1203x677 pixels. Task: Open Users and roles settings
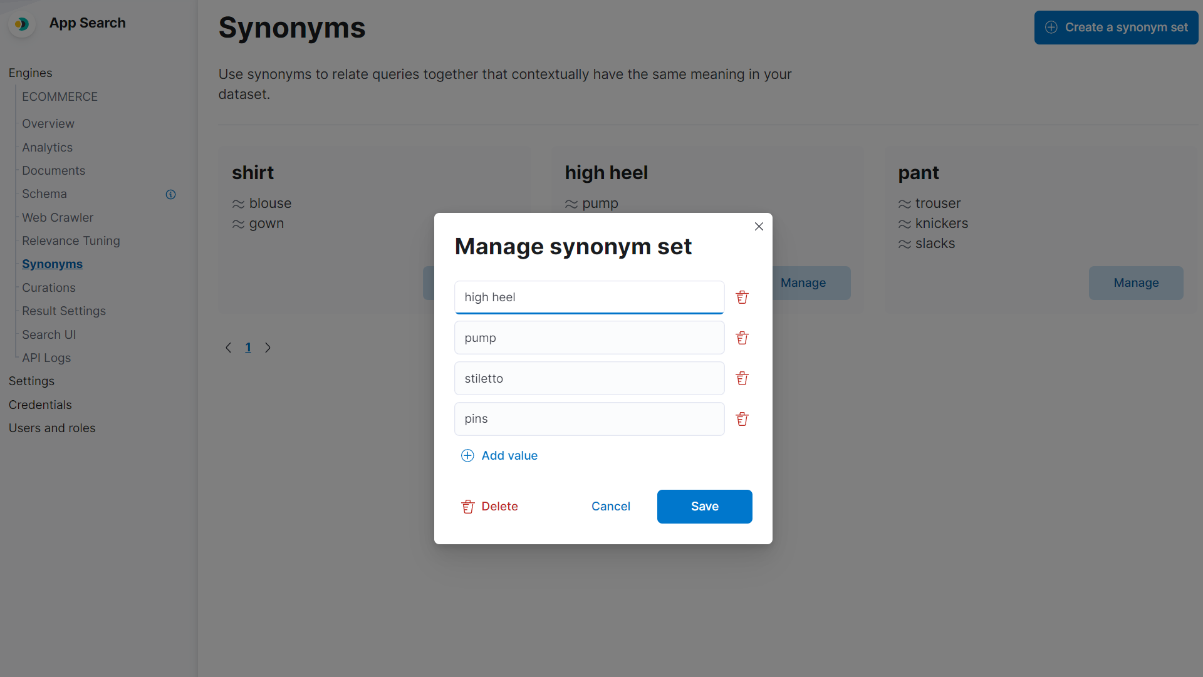(x=52, y=428)
